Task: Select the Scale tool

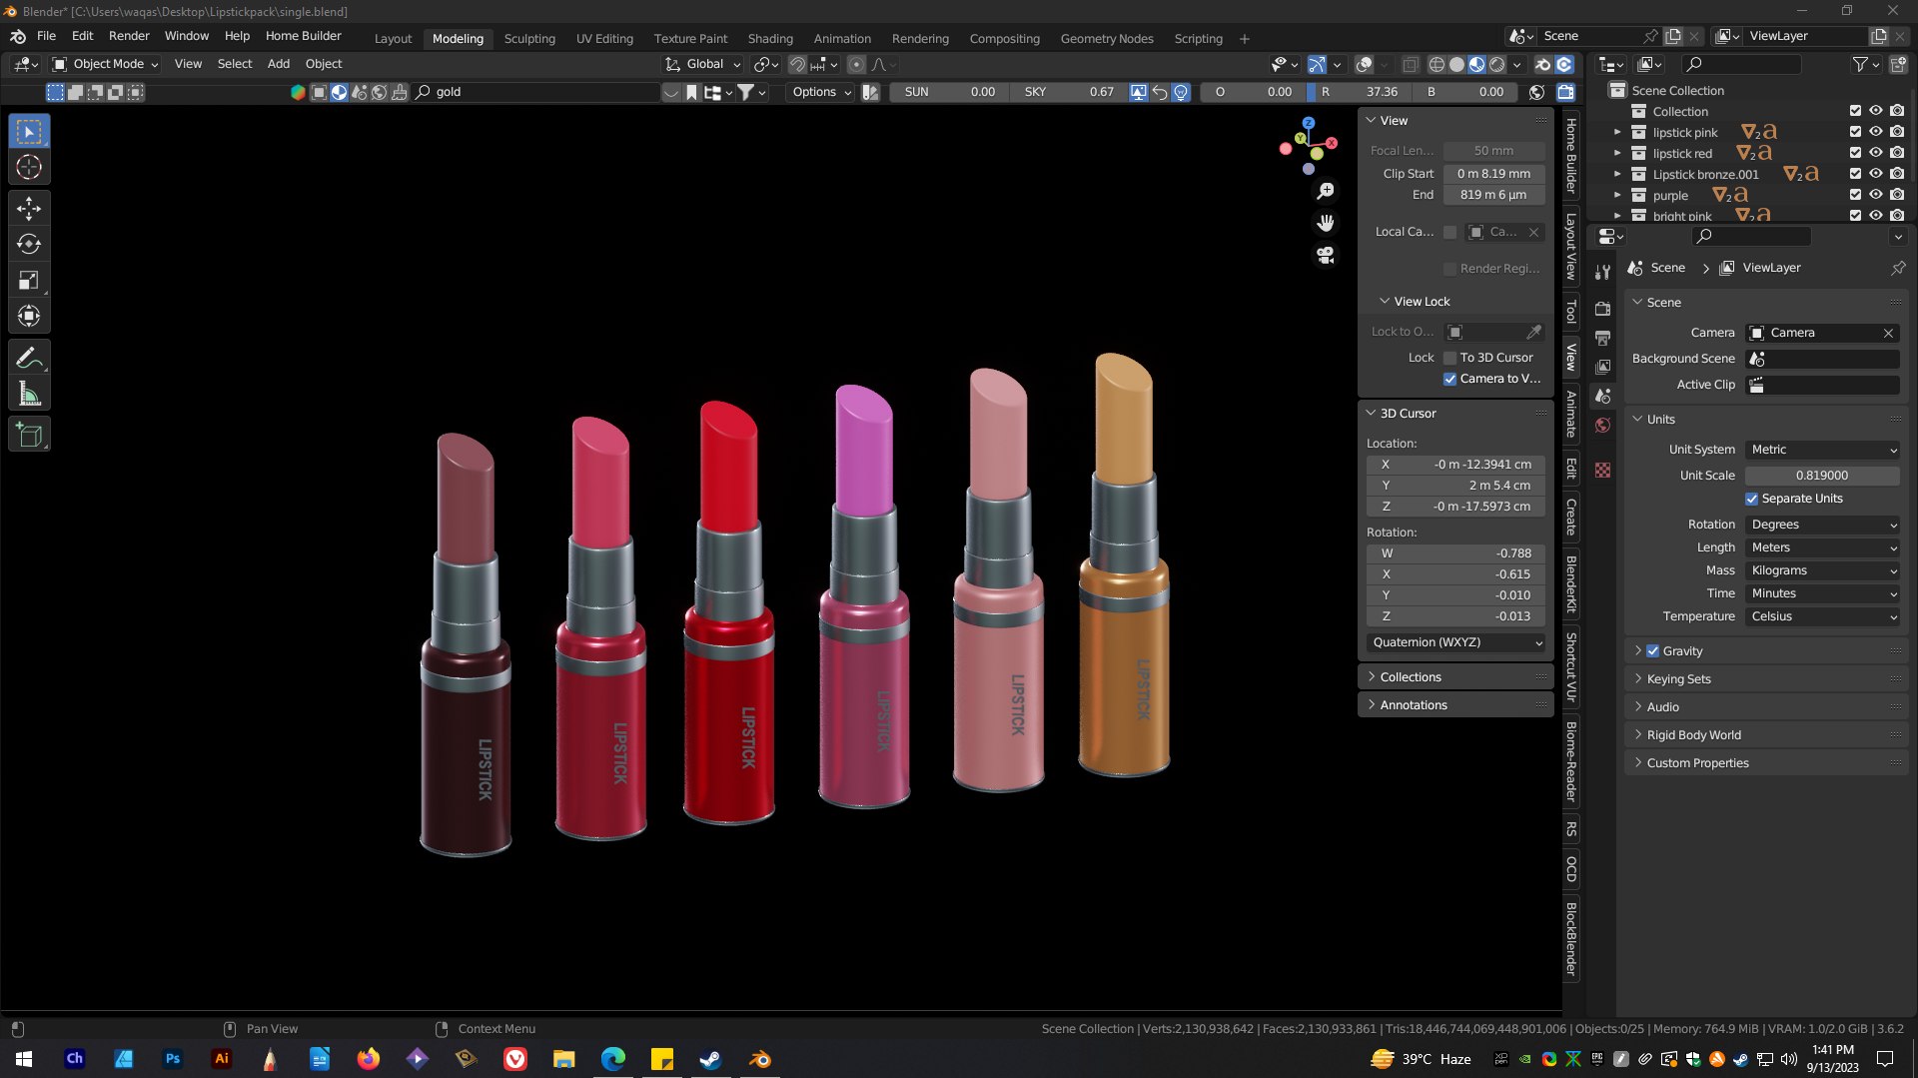Action: point(29,280)
